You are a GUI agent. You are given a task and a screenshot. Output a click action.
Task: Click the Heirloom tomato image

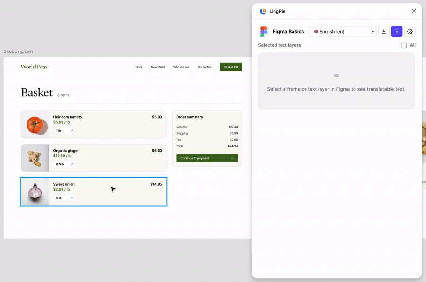coord(35,124)
